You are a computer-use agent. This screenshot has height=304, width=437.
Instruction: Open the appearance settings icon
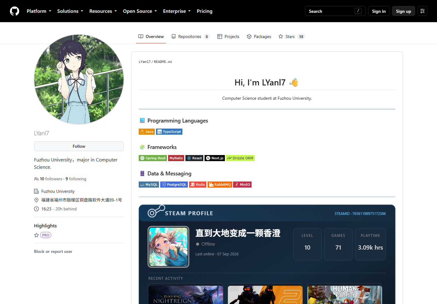(422, 11)
